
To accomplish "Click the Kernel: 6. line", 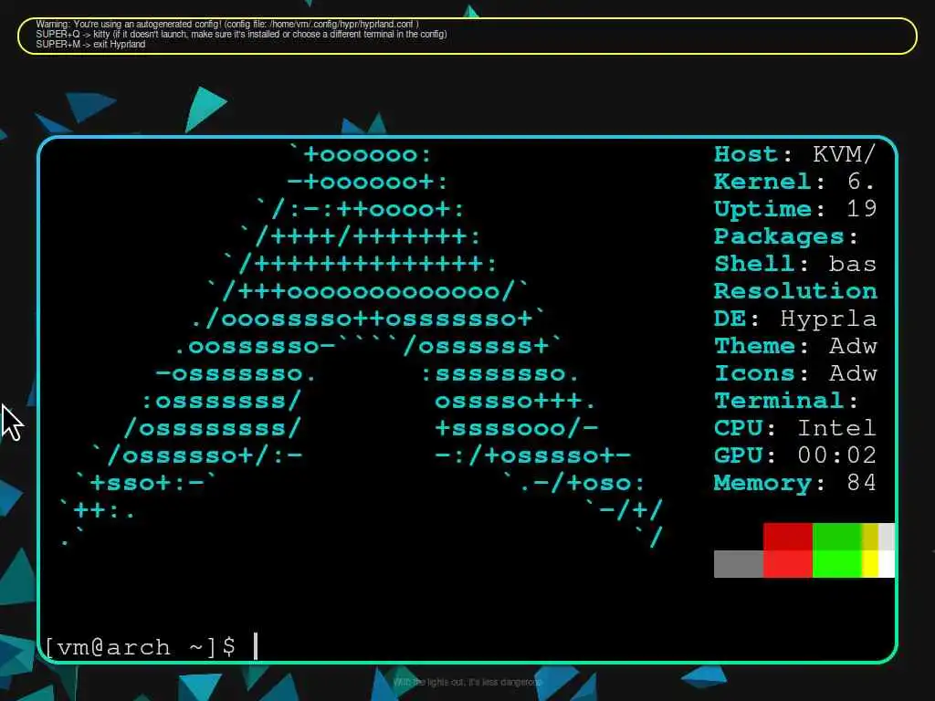I will (795, 182).
